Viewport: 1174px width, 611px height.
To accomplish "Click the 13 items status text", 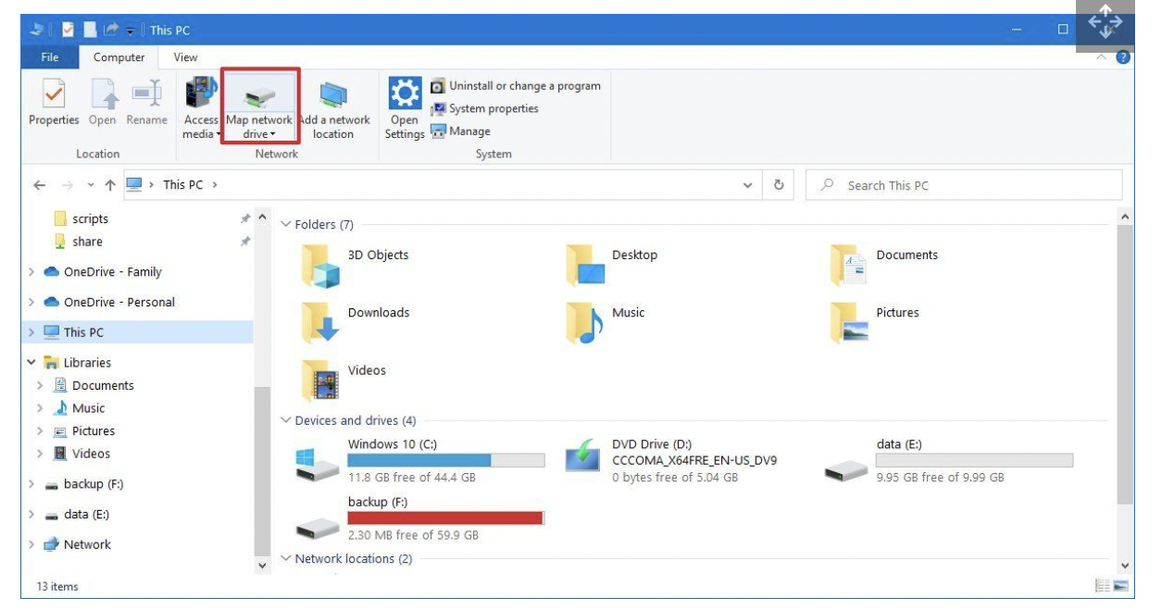I will click(x=57, y=587).
